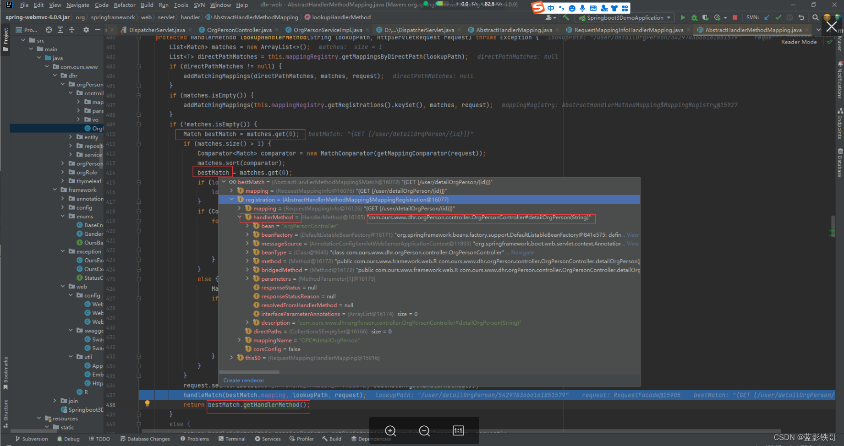Open Project panel options via the gear icon
844x446 pixels.
(x=86, y=30)
